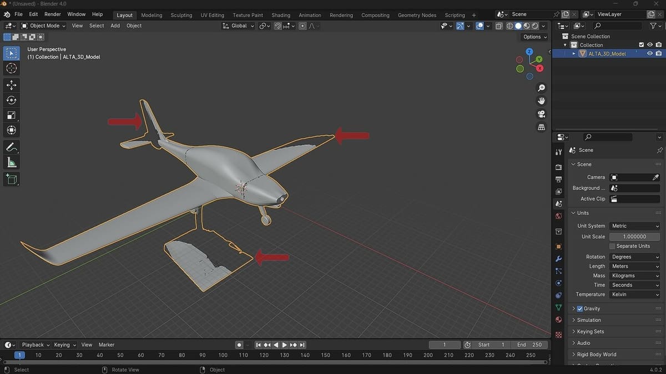Click the pan hand viewport icon
Image resolution: width=666 pixels, height=374 pixels.
(x=542, y=101)
